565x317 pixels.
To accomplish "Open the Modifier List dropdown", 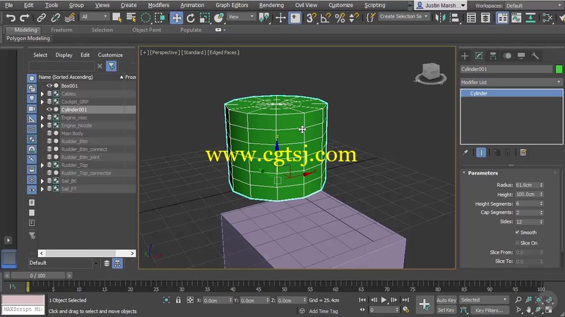I will coord(511,82).
